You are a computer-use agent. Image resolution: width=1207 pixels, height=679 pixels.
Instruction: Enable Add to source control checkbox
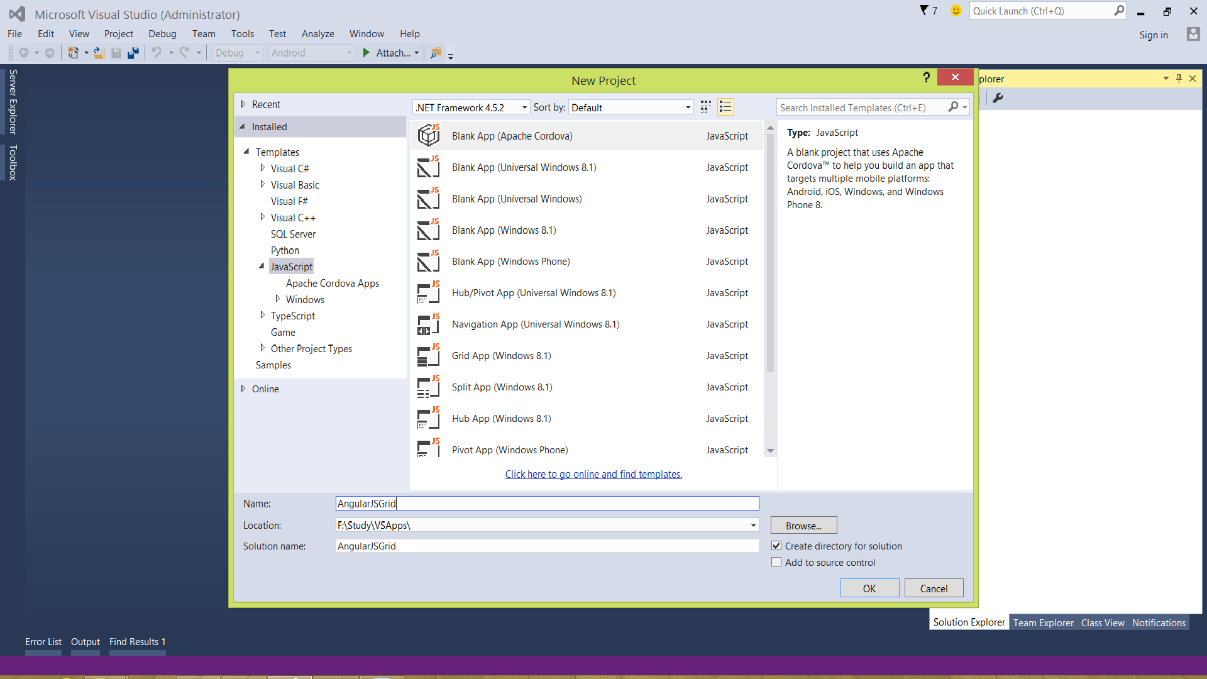pos(777,562)
